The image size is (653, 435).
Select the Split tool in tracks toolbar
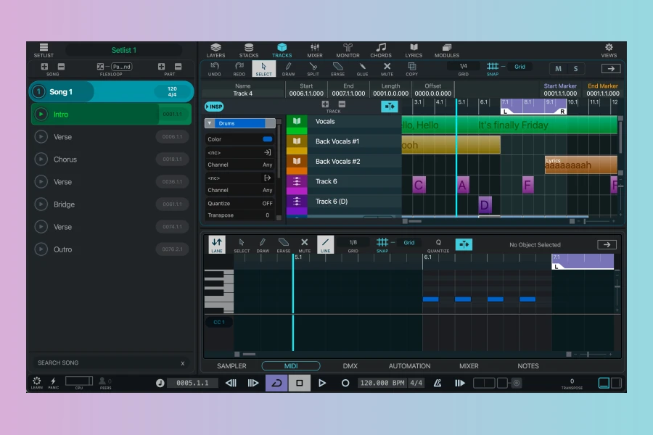(x=313, y=68)
